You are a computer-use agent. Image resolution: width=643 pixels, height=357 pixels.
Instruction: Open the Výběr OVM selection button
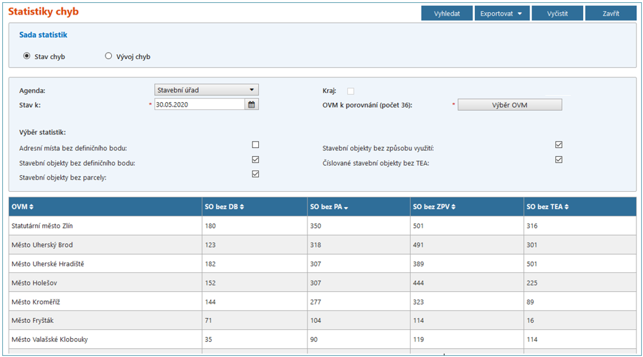pyautogui.click(x=510, y=105)
